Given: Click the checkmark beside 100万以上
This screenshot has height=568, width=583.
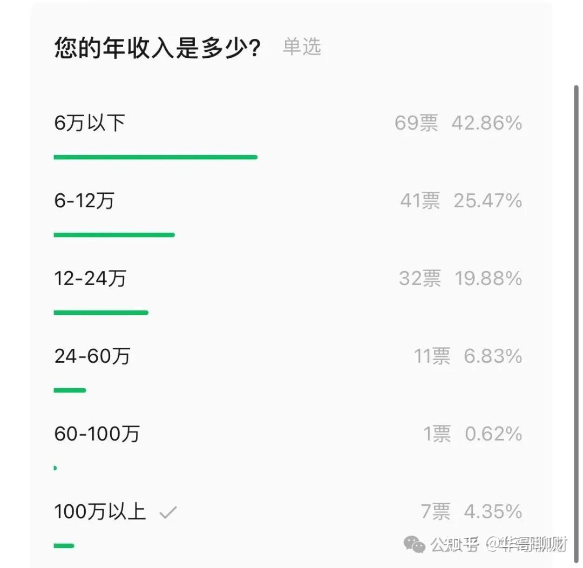Looking at the screenshot, I should 168,512.
